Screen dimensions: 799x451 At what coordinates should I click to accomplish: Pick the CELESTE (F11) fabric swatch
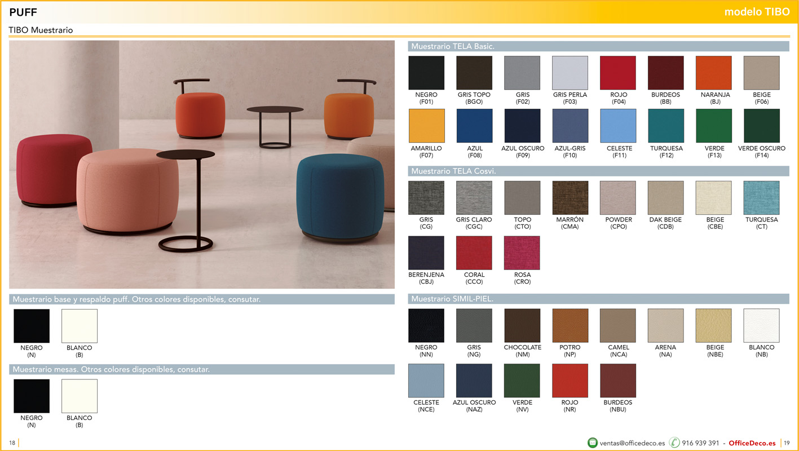[x=618, y=126]
